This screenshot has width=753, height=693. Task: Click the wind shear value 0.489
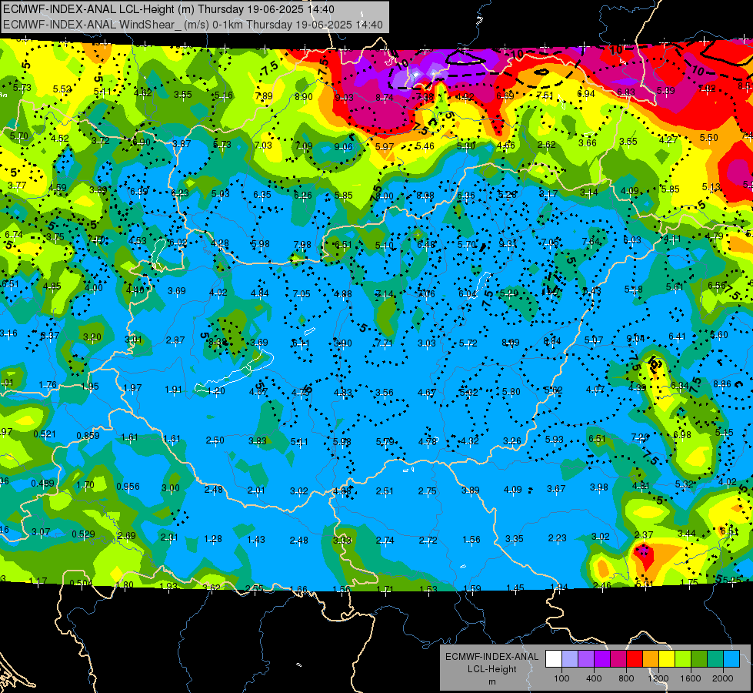[x=43, y=484]
